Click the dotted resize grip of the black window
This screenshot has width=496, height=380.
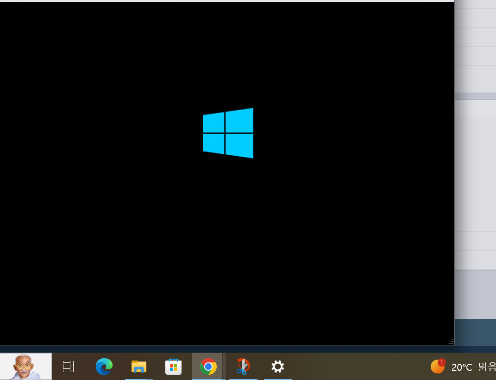click(451, 342)
